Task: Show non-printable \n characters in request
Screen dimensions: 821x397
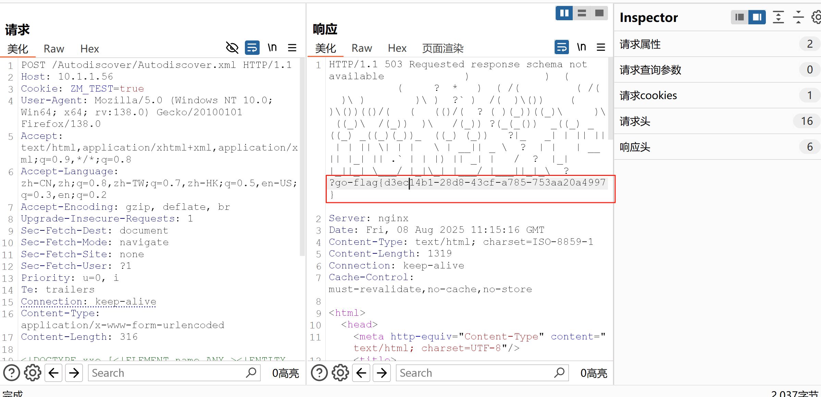Action: point(272,48)
